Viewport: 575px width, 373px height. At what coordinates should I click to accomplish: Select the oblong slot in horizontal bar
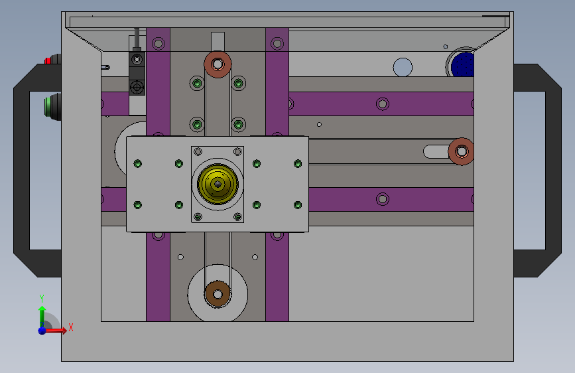436,151
